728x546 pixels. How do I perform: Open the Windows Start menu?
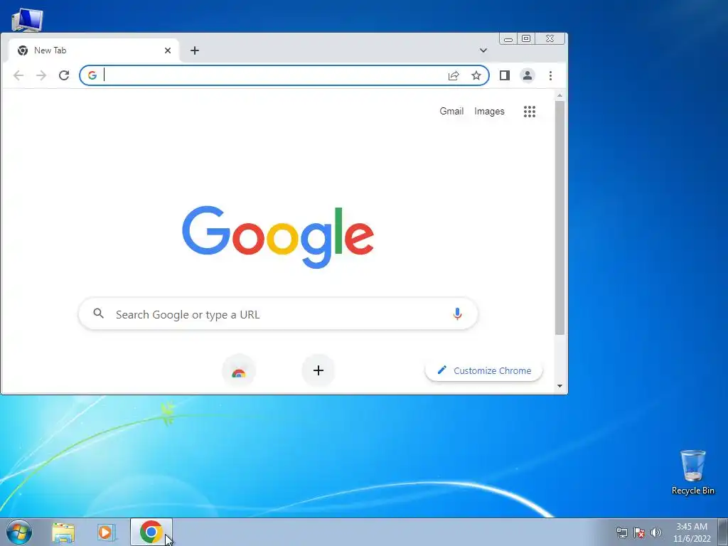coord(19,532)
